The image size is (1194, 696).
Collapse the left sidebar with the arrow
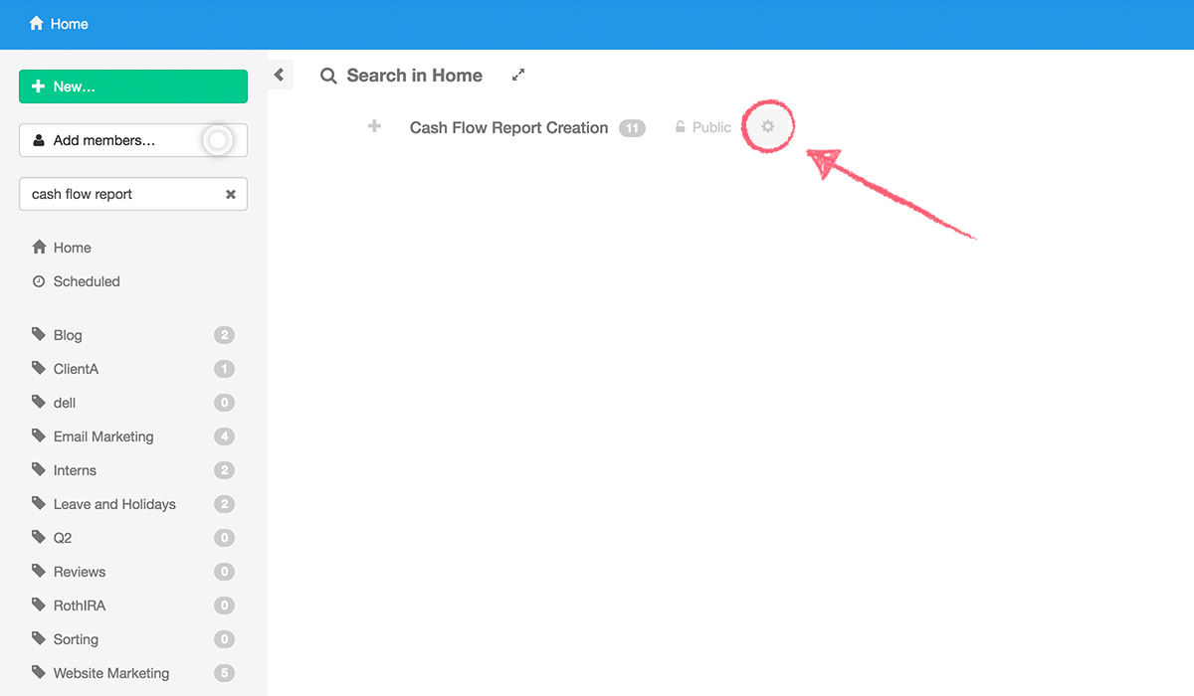(280, 75)
